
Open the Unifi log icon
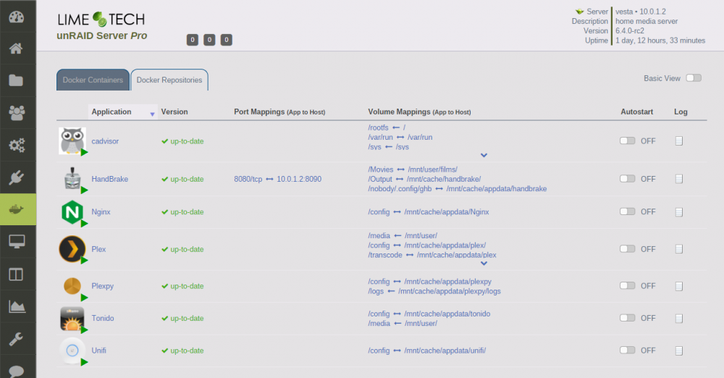679,350
